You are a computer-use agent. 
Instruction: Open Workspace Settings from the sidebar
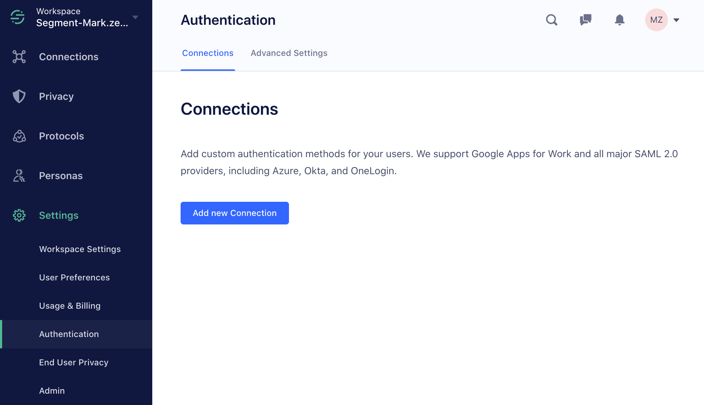[80, 249]
